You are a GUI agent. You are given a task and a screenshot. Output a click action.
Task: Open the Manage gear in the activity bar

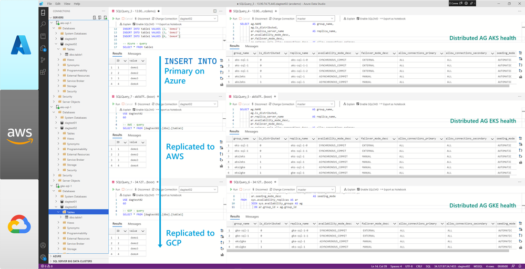pyautogui.click(x=43, y=257)
